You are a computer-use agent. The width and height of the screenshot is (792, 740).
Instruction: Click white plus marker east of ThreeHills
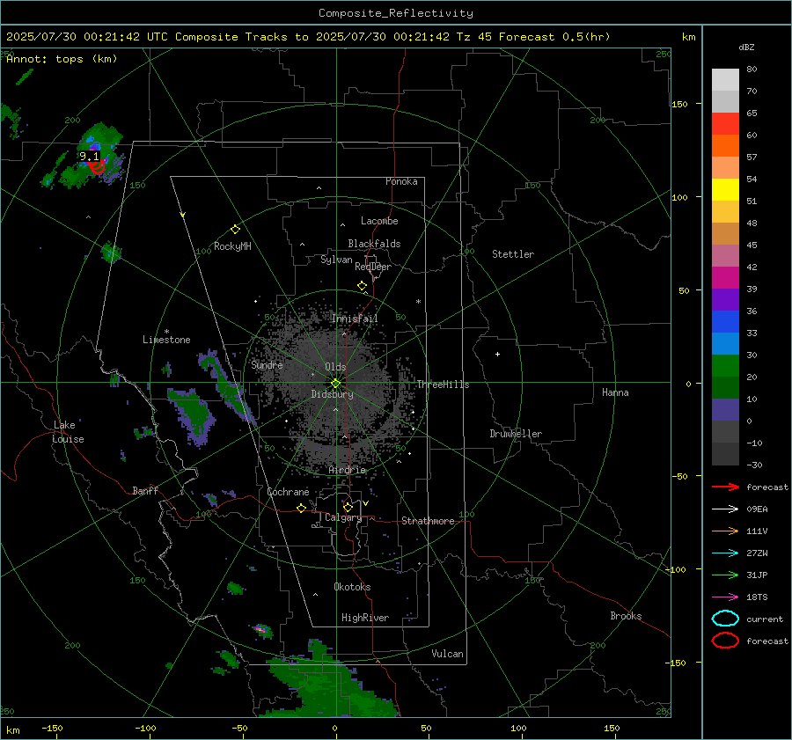click(x=497, y=354)
